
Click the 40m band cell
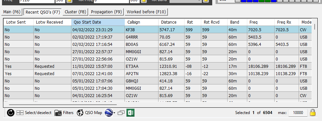(237, 30)
